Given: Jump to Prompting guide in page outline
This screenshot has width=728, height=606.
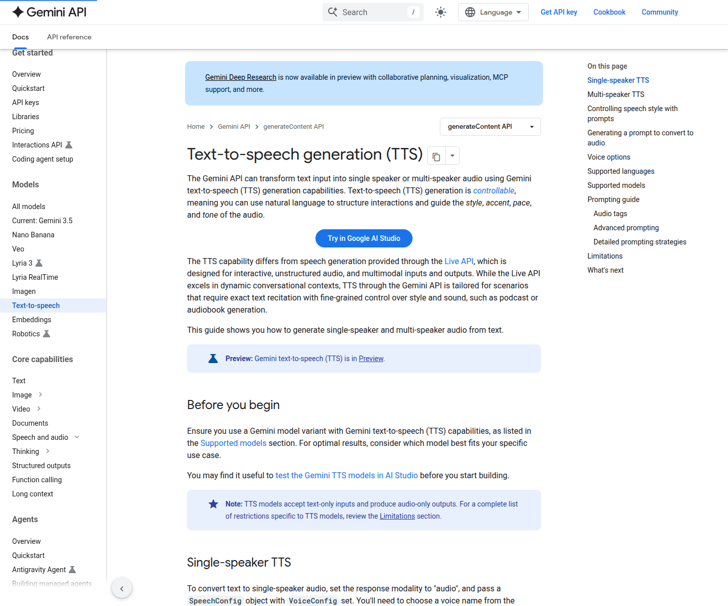Looking at the screenshot, I should pos(613,199).
